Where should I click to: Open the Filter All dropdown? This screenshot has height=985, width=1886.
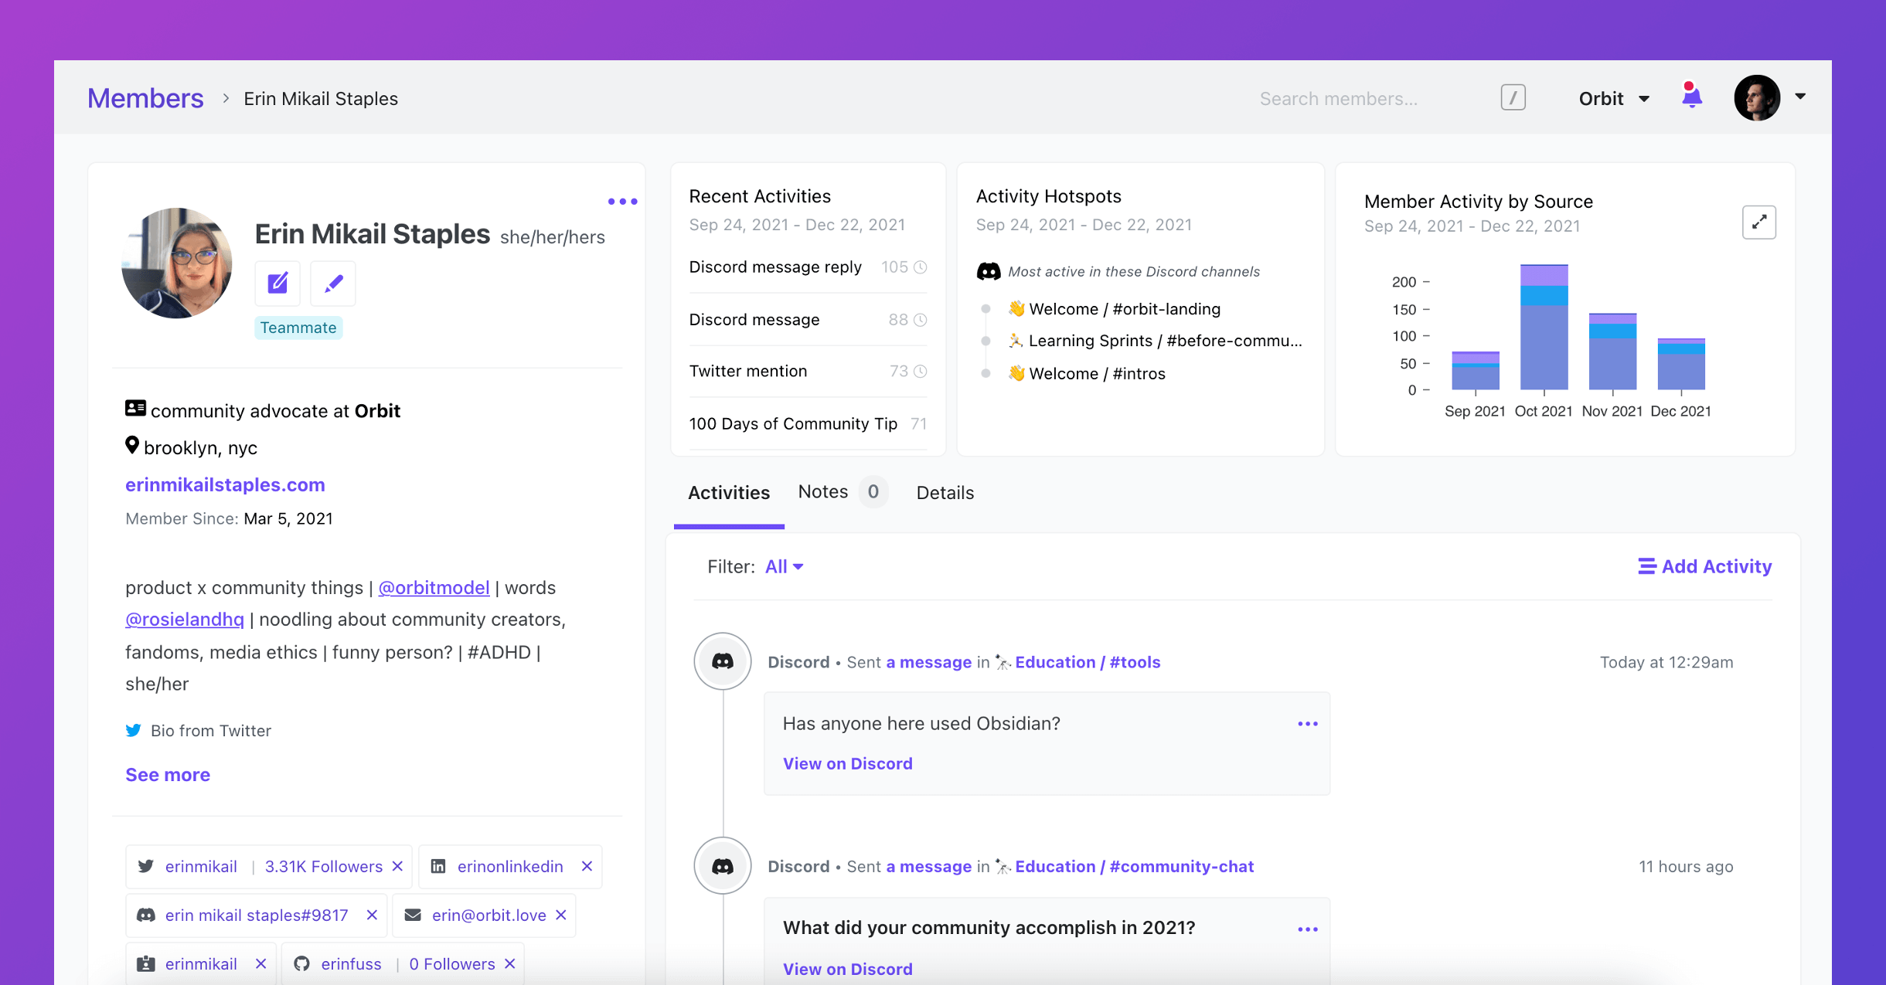(x=784, y=566)
